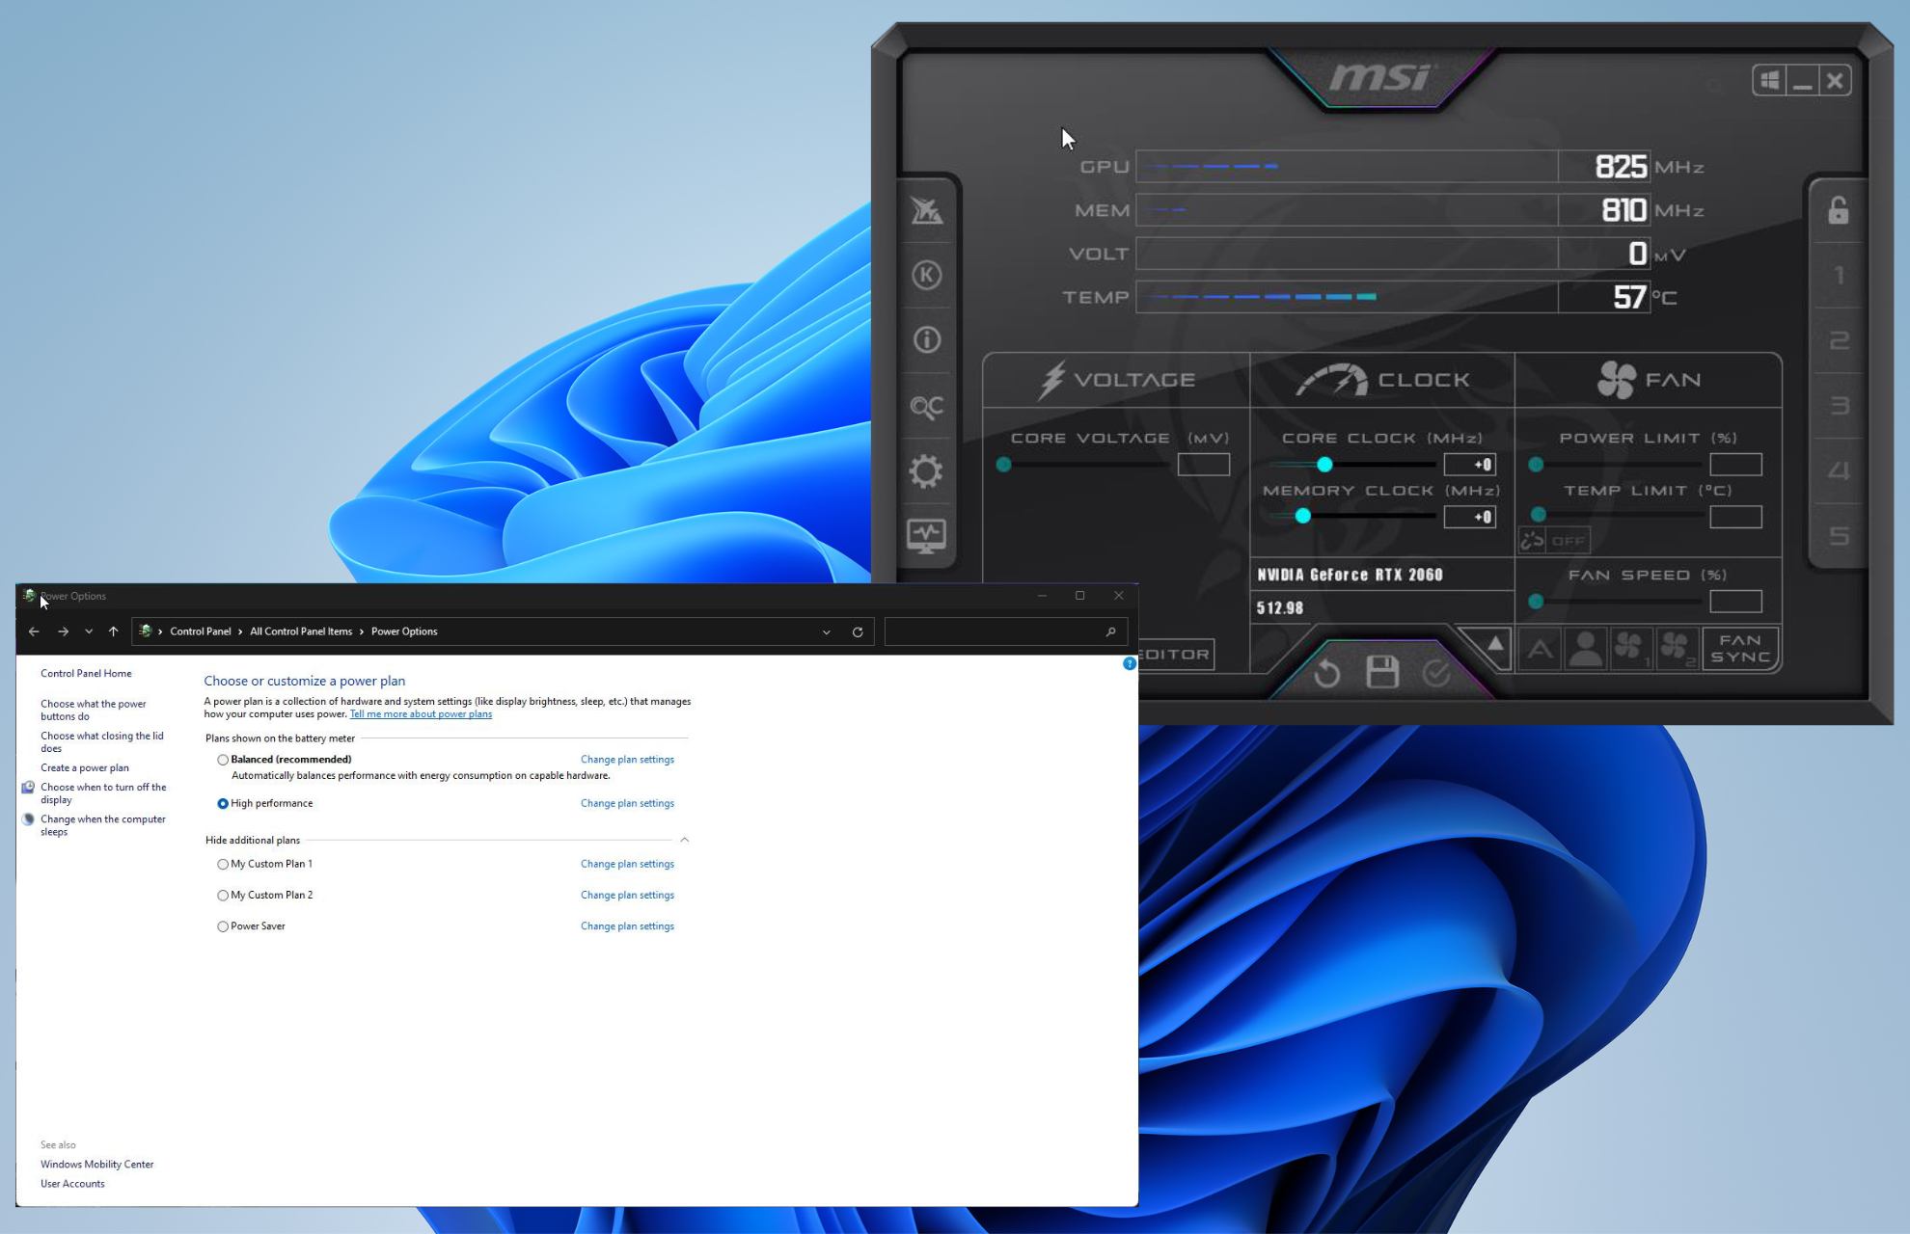Image resolution: width=1910 pixels, height=1234 pixels.
Task: Select fan 2 icon
Action: tap(1677, 649)
